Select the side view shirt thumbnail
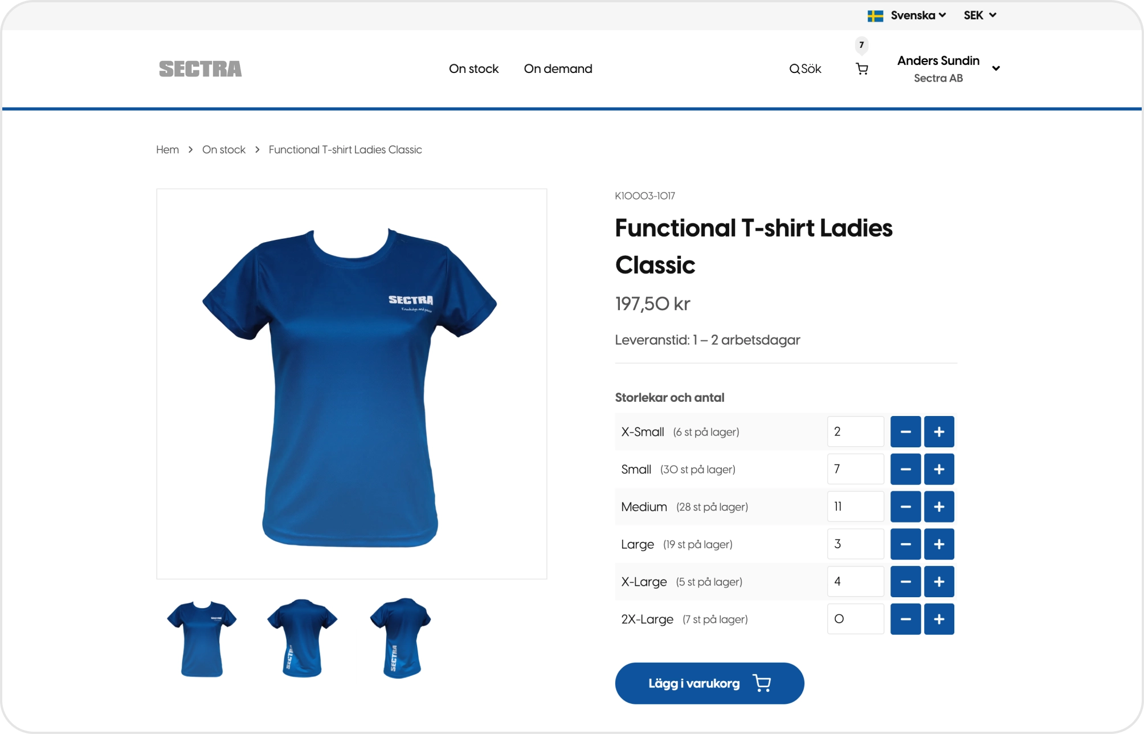The image size is (1144, 734). 401,637
